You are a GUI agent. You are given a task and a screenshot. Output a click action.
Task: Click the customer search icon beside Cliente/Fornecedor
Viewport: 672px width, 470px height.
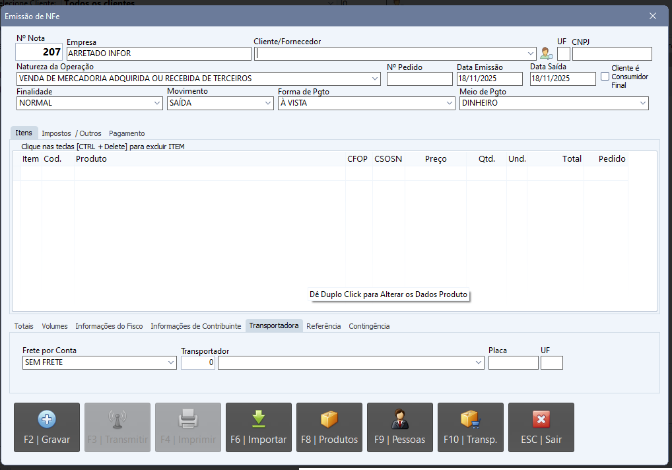[547, 53]
